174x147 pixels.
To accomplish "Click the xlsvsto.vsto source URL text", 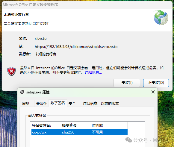I will 76,47.
